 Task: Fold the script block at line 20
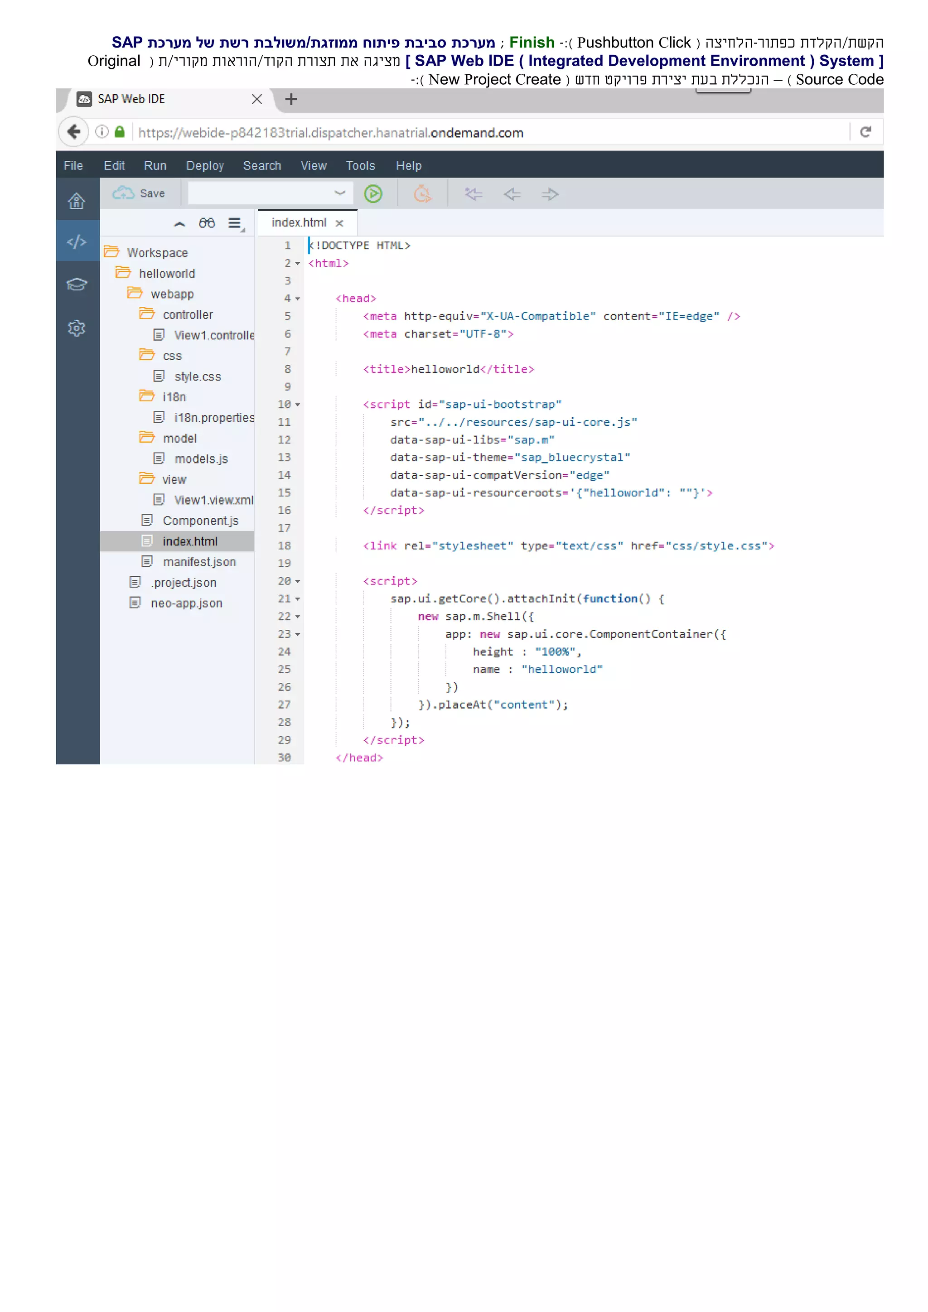pyautogui.click(x=298, y=581)
